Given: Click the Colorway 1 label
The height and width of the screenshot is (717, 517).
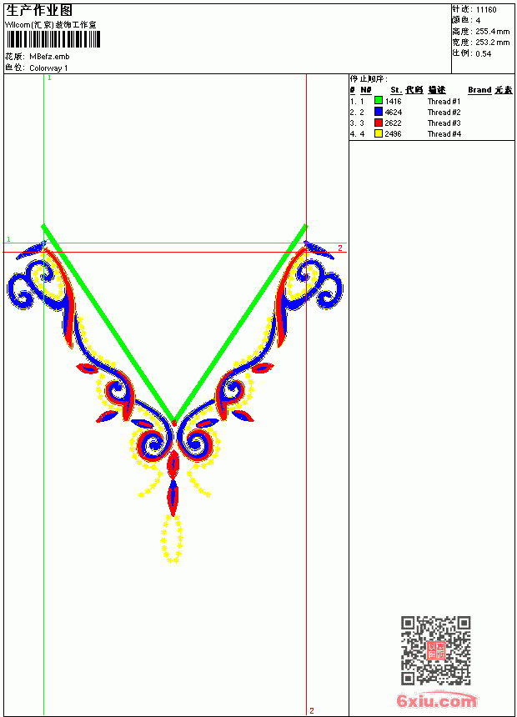Looking at the screenshot, I should point(48,68).
